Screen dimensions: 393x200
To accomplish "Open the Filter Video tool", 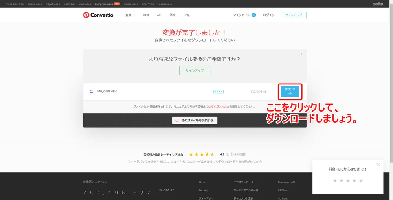I will [148, 4].
